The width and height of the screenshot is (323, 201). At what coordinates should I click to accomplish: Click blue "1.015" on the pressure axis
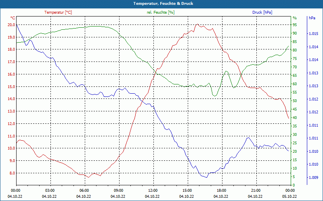(x=314, y=34)
